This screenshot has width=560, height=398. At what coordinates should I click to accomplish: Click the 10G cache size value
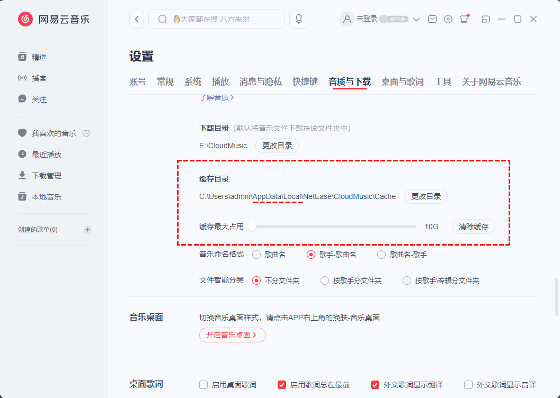click(x=431, y=227)
